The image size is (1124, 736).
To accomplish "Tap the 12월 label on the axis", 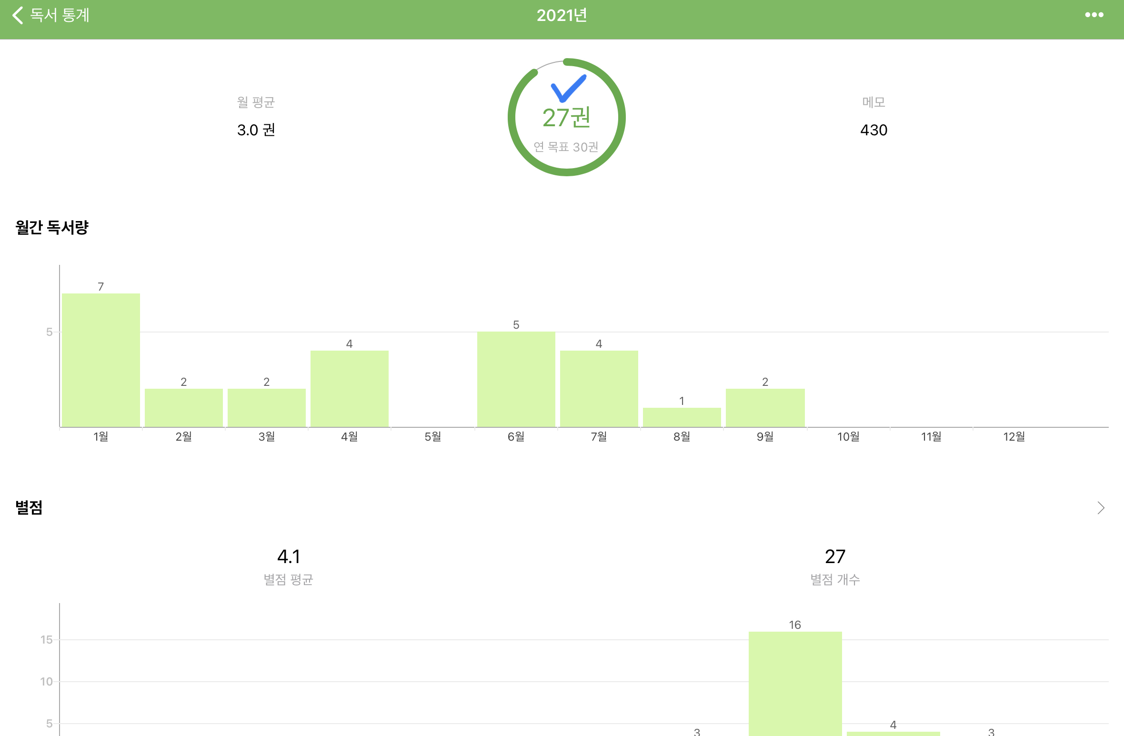I will coord(1014,436).
